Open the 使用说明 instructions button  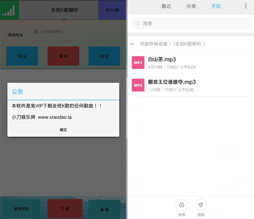pyautogui.click(x=21, y=209)
